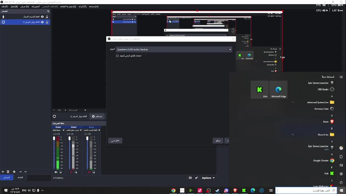Click the Mic/Aux volume slider

pyautogui.click(x=54, y=153)
